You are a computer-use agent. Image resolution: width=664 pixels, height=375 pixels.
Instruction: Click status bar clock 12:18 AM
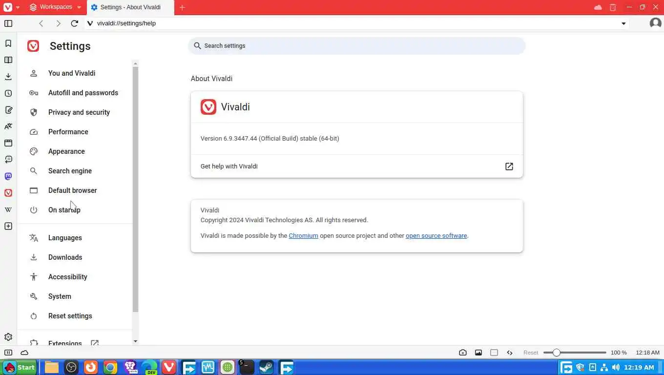pyautogui.click(x=647, y=353)
